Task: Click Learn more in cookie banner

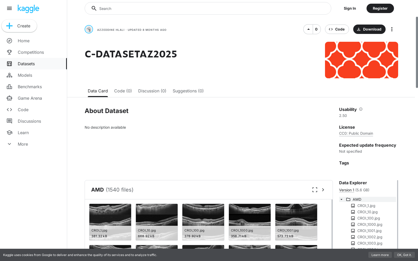Action: pyautogui.click(x=380, y=255)
